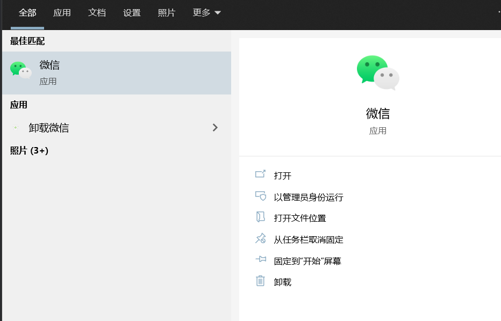The height and width of the screenshot is (321, 501).
Task: Expand the chevron arrow next to 卸载微信
Action: click(215, 128)
